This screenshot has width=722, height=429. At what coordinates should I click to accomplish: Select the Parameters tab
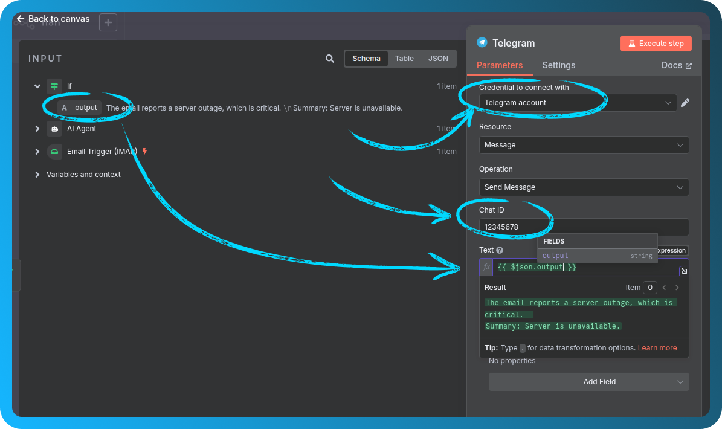pyautogui.click(x=499, y=65)
